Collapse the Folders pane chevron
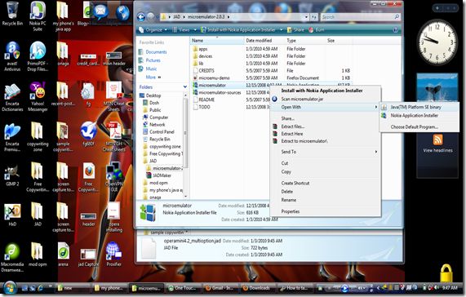This screenshot has height=297, width=466. (185, 87)
